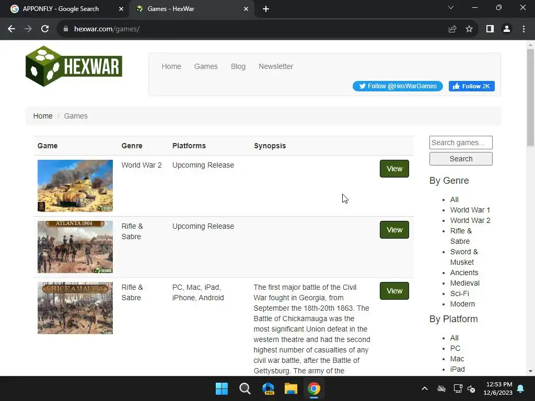Screen dimensions: 535x401
Task: Open Blog in site navigation
Action: coord(238,66)
